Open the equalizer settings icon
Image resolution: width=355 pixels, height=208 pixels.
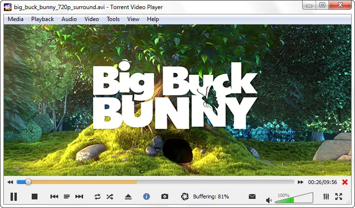[x=326, y=196]
